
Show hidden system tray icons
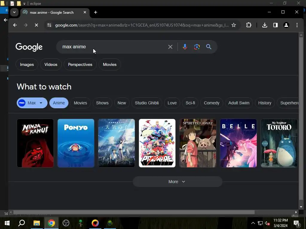[x=253, y=223]
